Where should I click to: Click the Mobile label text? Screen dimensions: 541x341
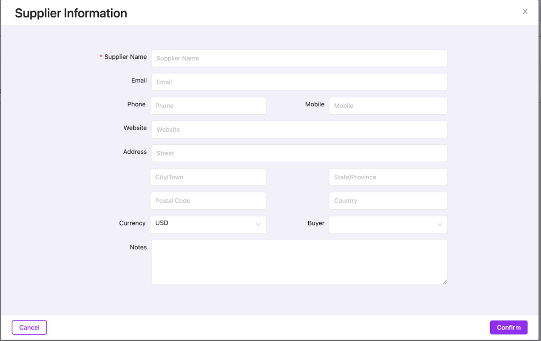tap(315, 104)
